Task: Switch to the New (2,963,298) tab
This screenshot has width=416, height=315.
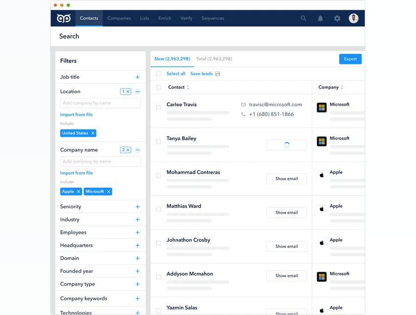Action: point(172,59)
